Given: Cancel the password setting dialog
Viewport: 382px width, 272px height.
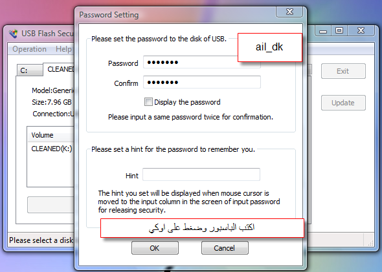Looking at the screenshot, I should [225, 248].
